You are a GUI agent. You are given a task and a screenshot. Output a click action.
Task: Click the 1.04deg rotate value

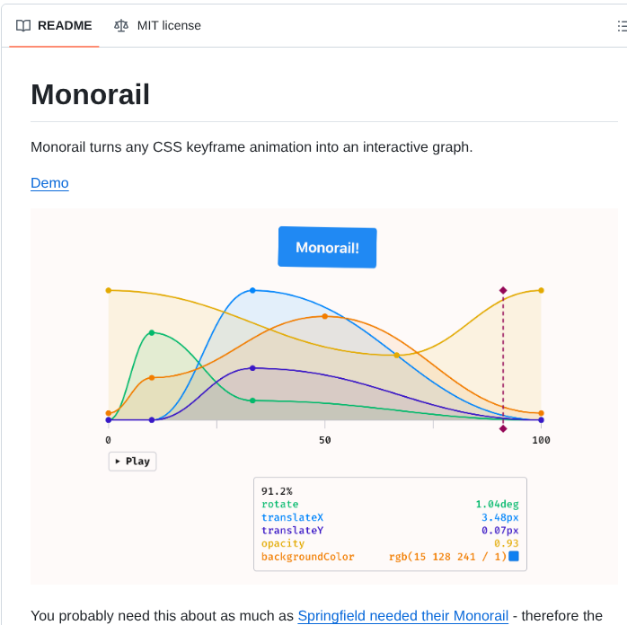497,505
